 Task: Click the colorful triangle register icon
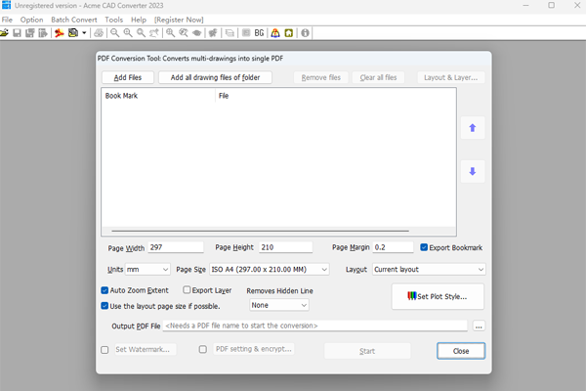tap(275, 33)
